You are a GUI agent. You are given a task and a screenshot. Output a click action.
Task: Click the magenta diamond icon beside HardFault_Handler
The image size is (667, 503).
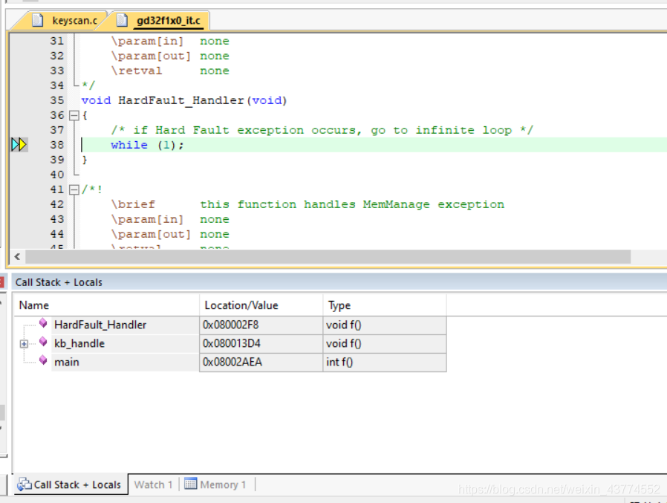[x=43, y=324]
